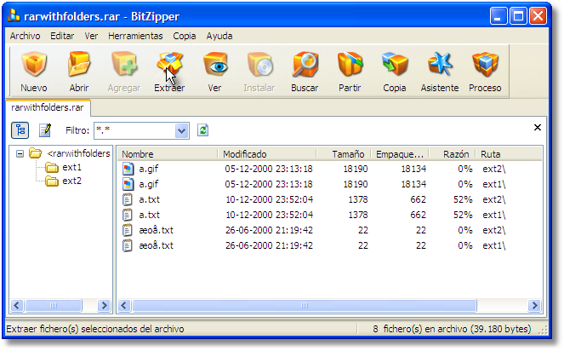Open the Archivo menu
Image resolution: width=564 pixels, height=351 pixels.
[26, 36]
